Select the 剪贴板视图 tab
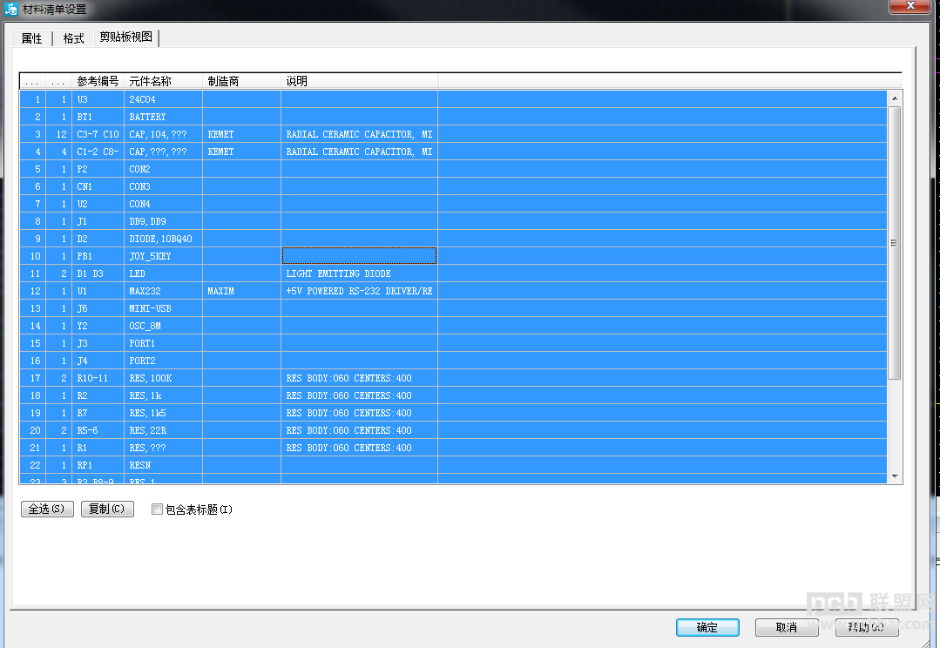The height and width of the screenshot is (648, 940). (126, 37)
